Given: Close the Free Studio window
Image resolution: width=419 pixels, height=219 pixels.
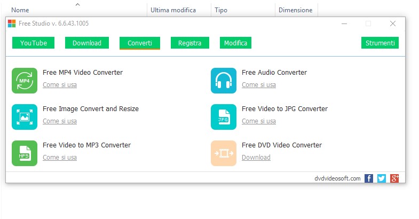Looking at the screenshot, I should [393, 24].
